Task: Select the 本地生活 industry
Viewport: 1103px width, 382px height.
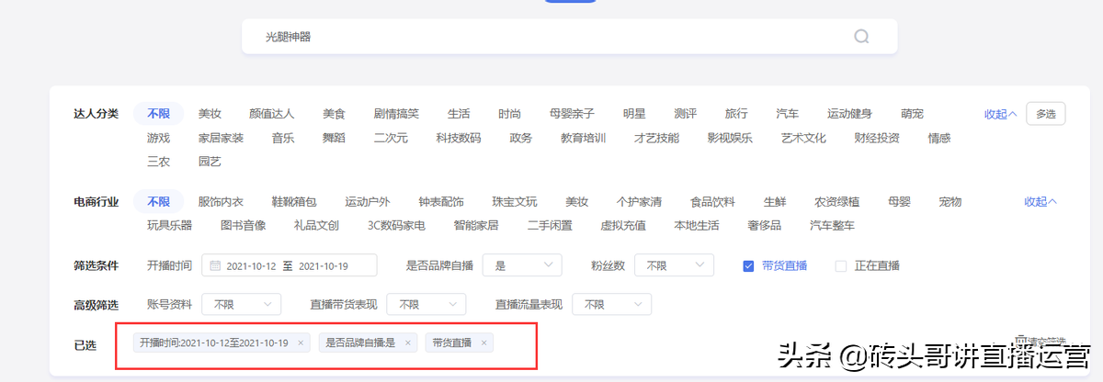Action: (696, 225)
